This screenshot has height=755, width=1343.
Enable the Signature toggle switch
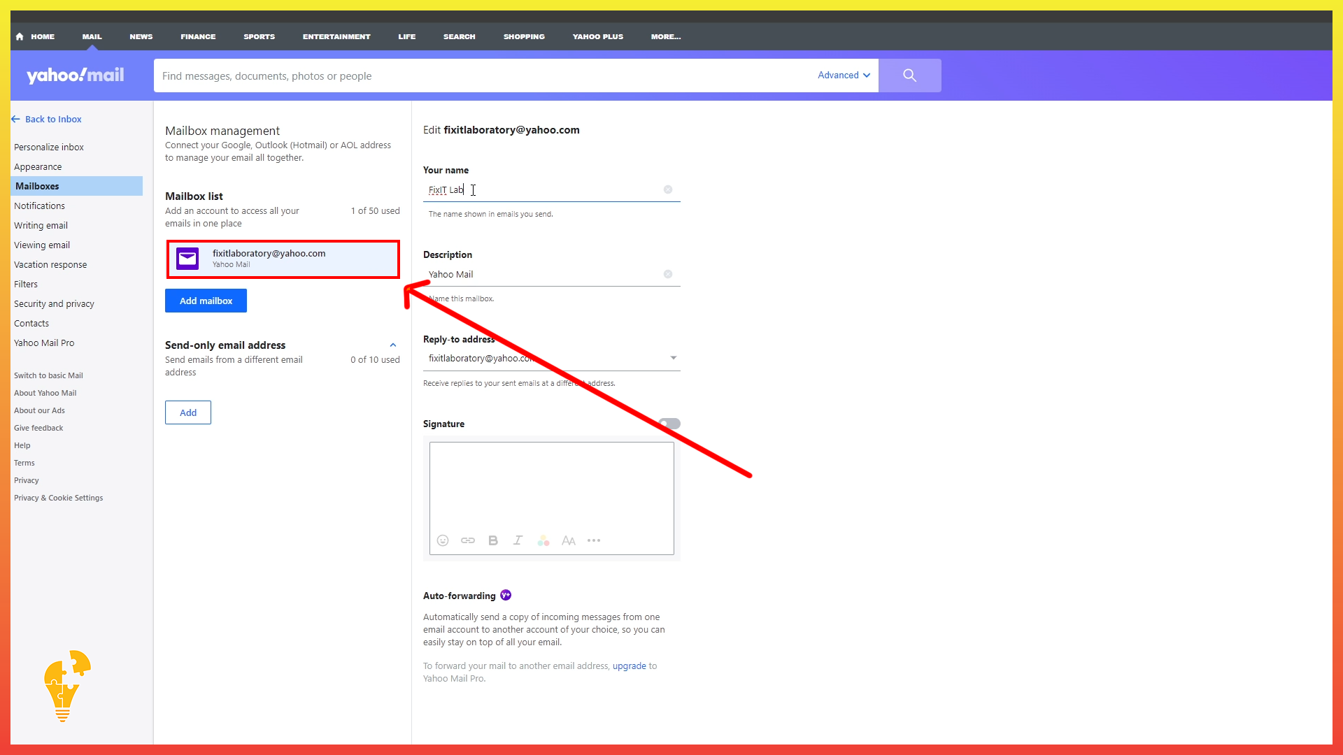[x=669, y=424]
